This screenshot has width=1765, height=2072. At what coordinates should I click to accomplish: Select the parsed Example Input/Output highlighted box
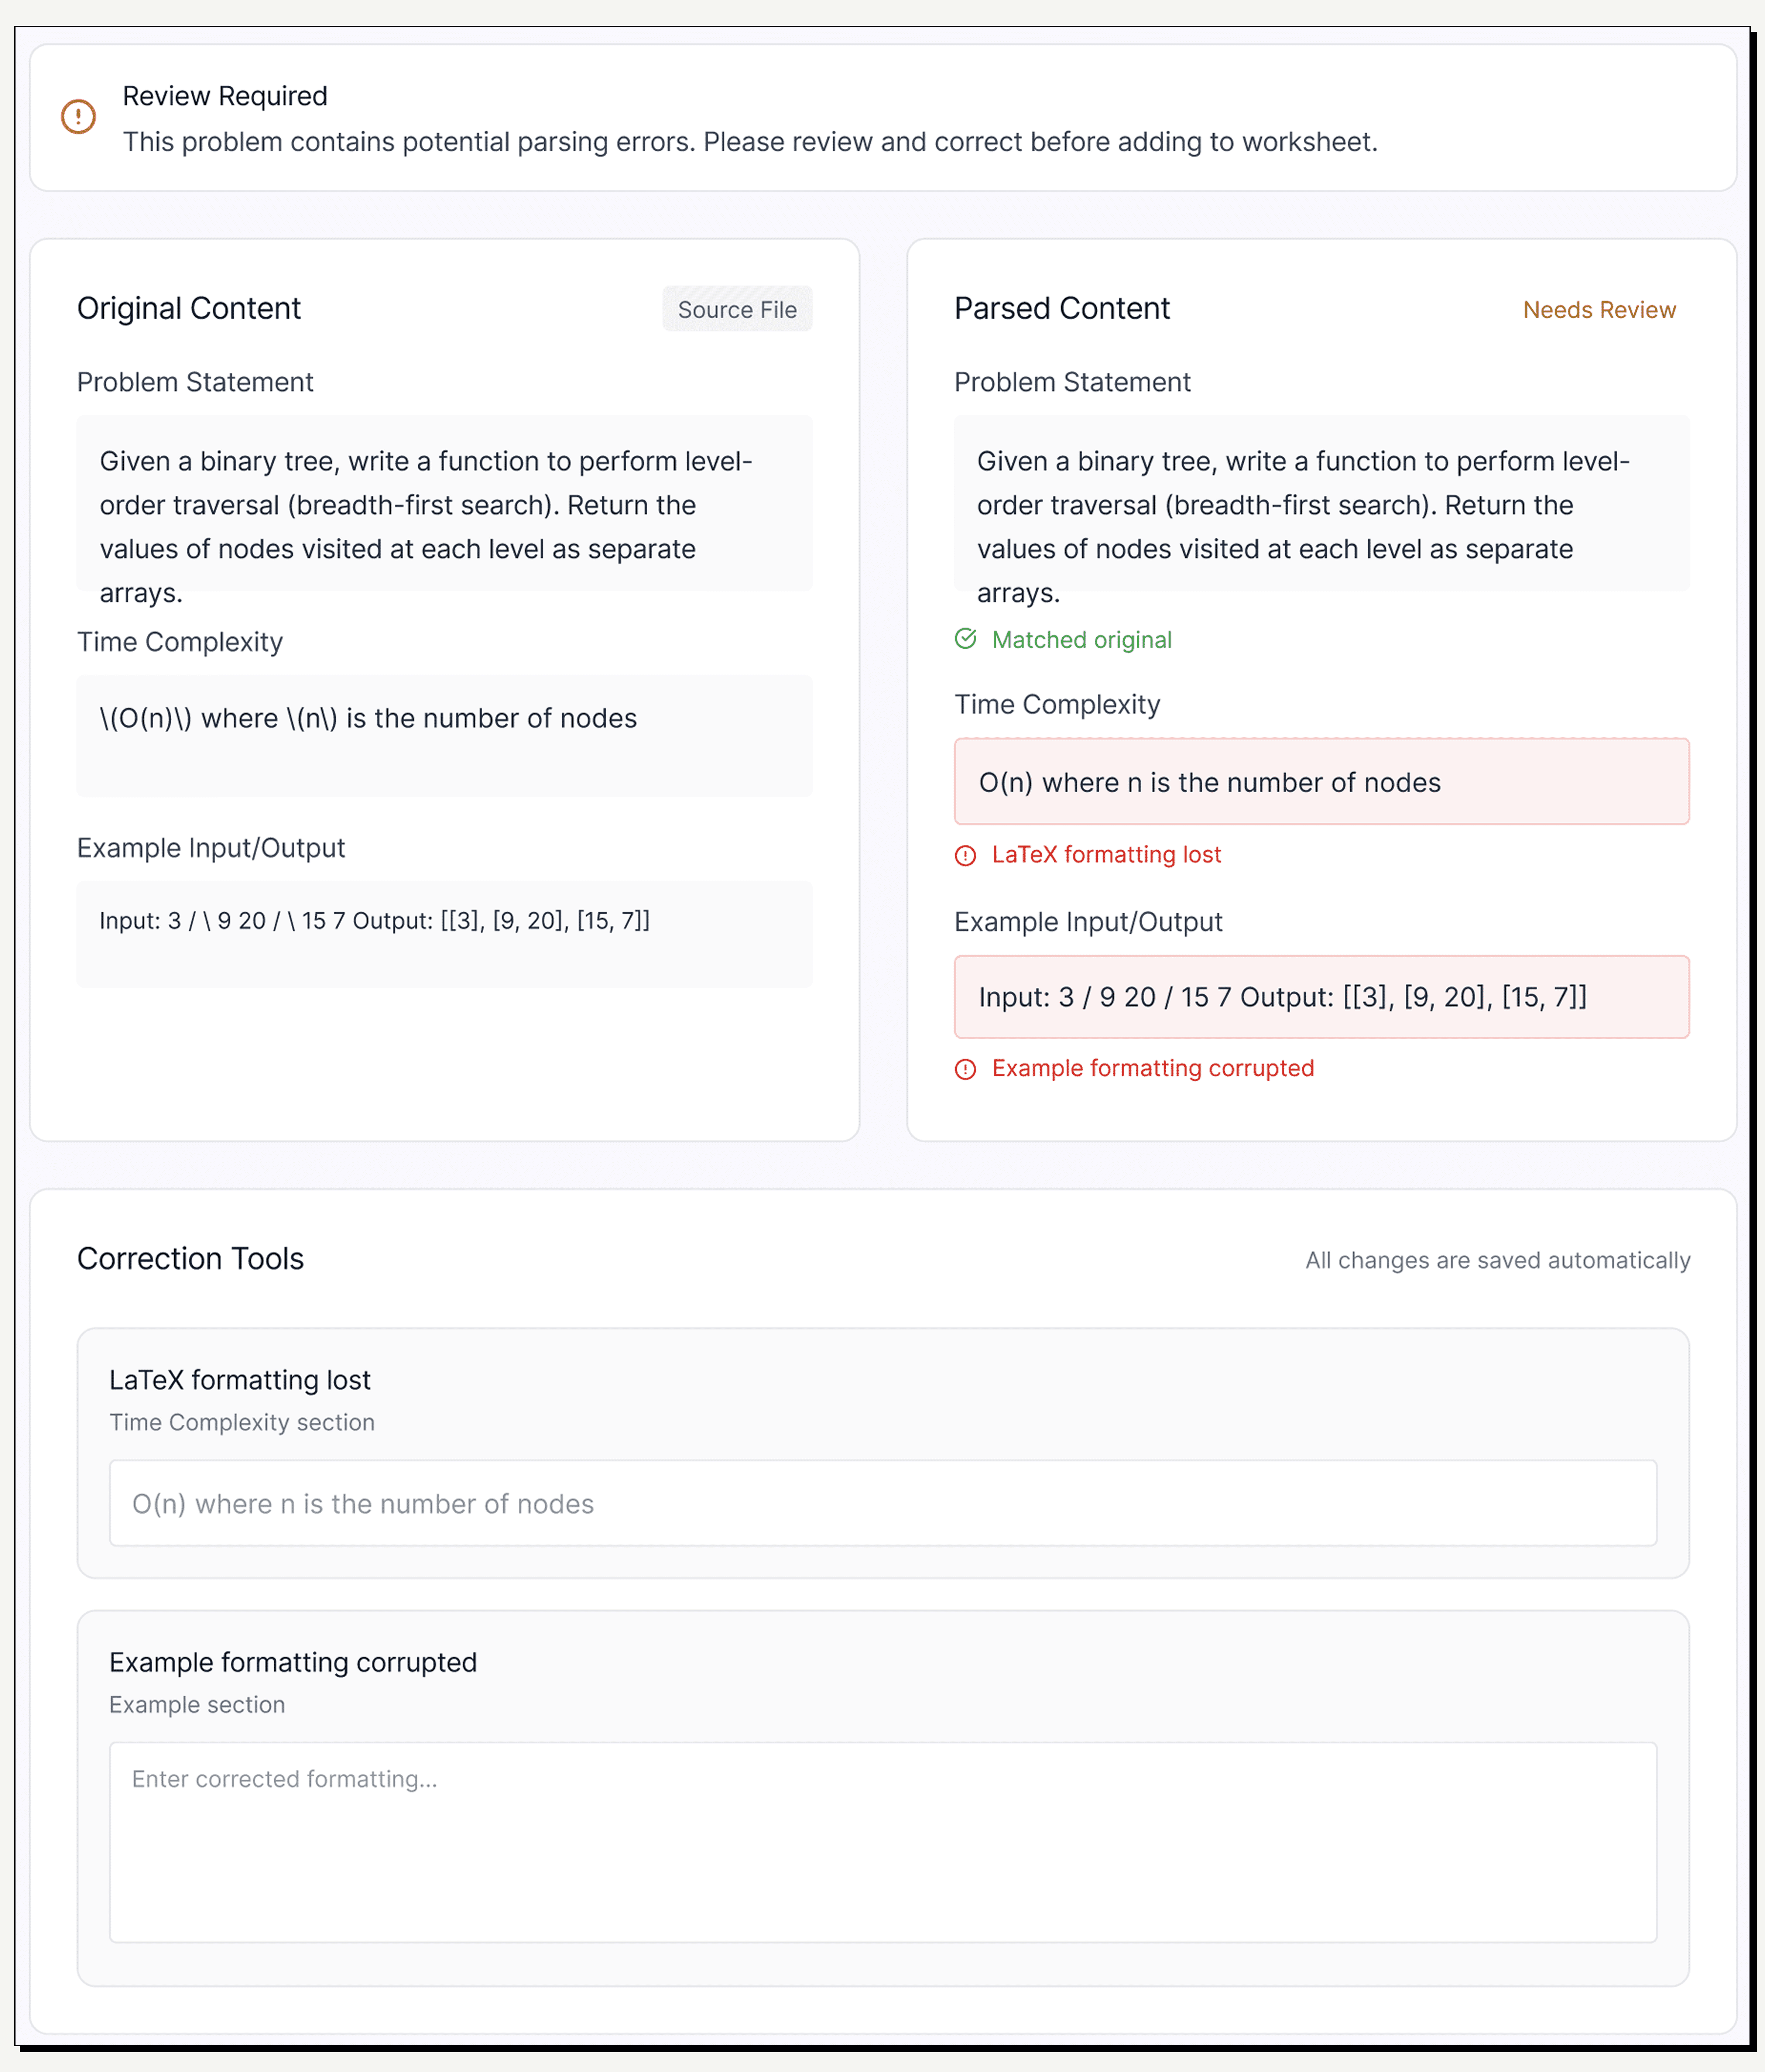pyautogui.click(x=1321, y=997)
